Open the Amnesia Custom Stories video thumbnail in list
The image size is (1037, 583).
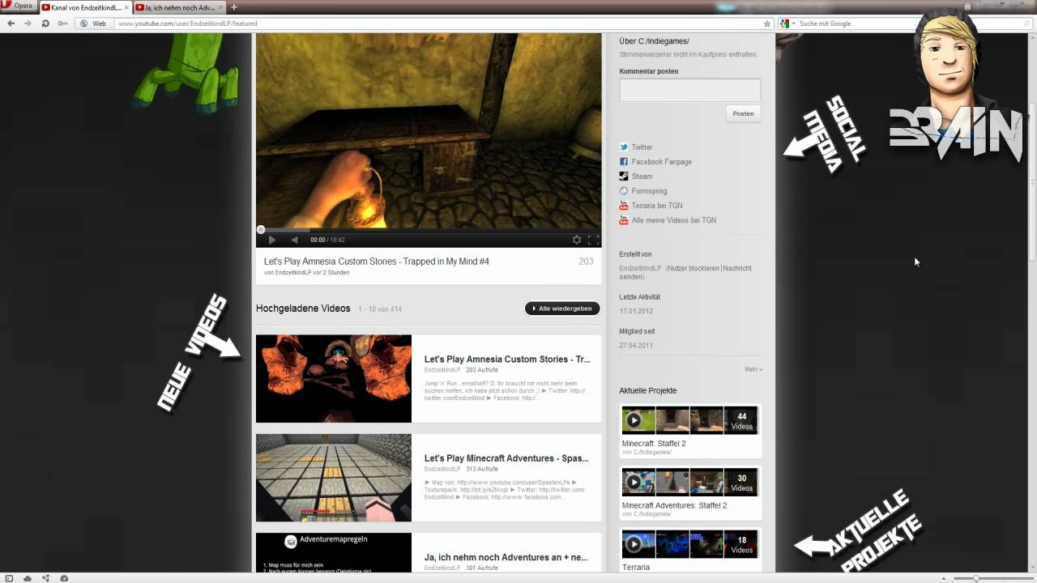(x=334, y=379)
